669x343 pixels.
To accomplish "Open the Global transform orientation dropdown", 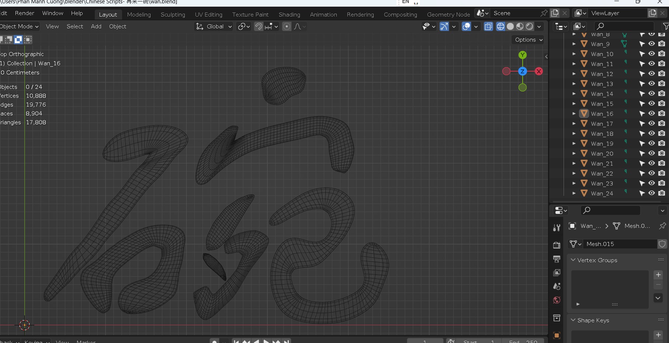I will coord(214,27).
